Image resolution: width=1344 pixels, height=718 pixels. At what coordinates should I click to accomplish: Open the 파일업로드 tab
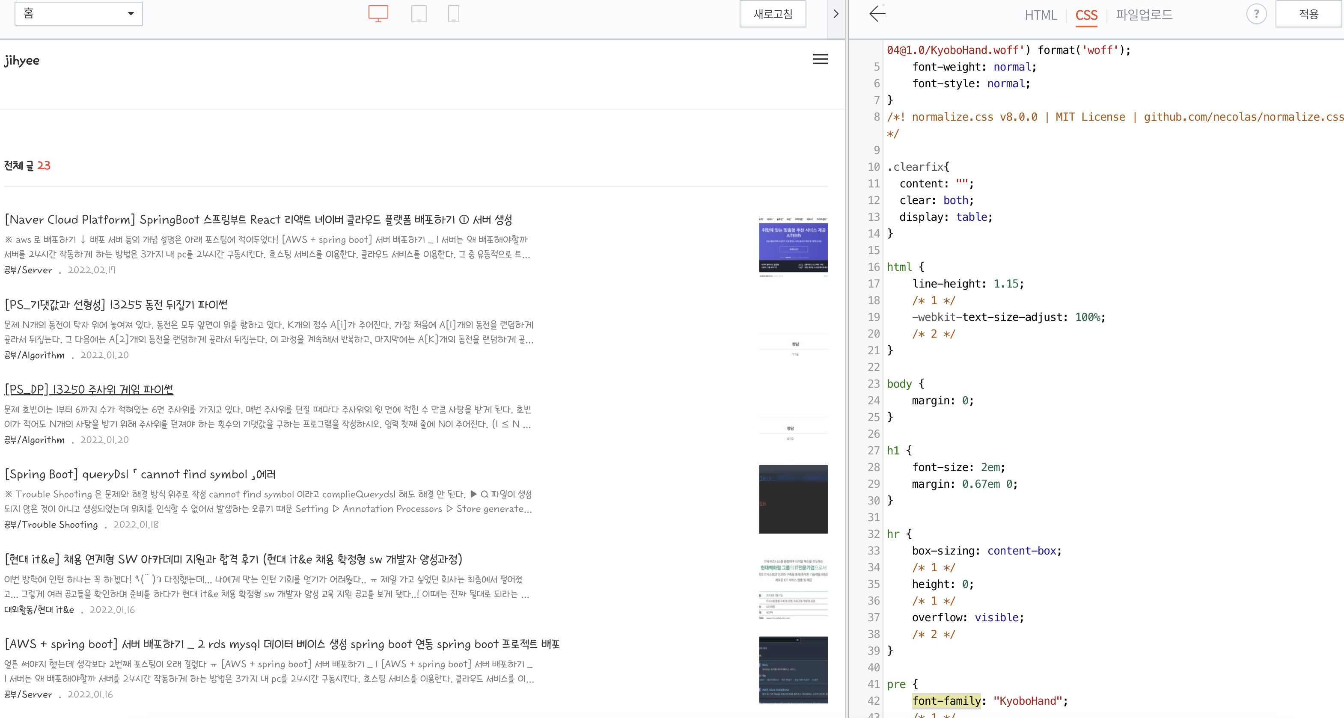(x=1144, y=15)
